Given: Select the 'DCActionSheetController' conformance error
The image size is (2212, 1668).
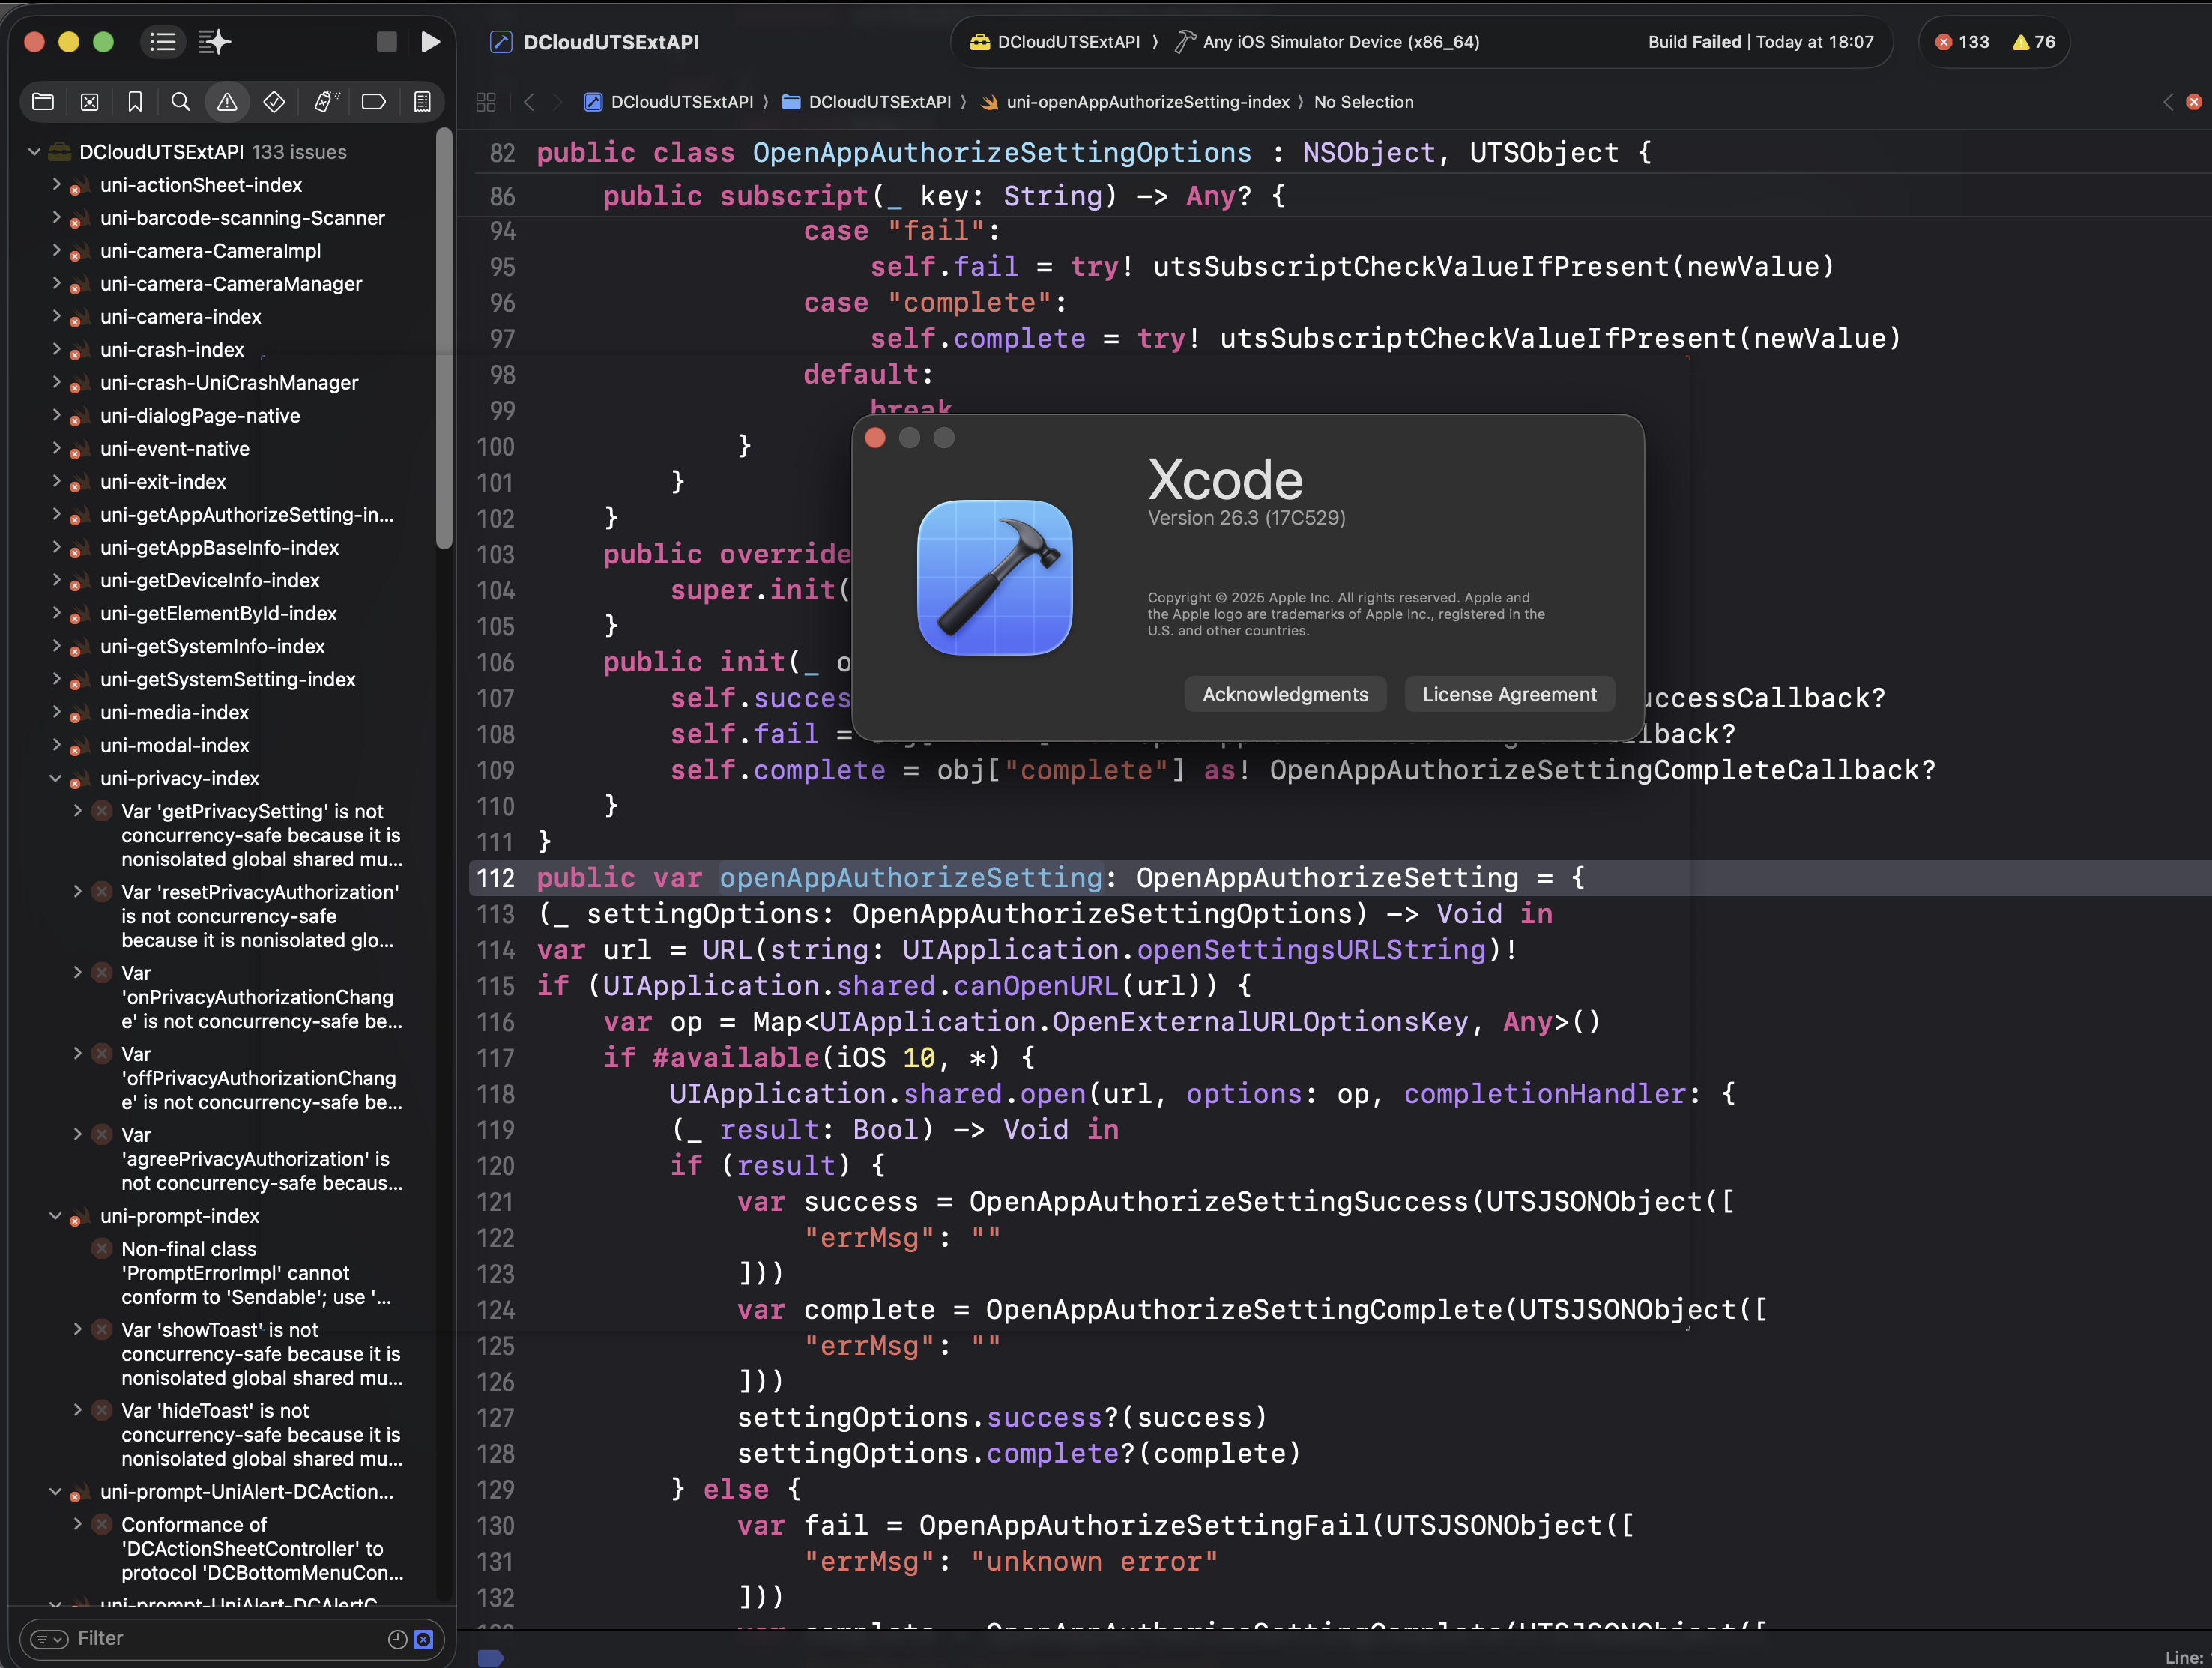Looking at the screenshot, I should pyautogui.click(x=262, y=1549).
